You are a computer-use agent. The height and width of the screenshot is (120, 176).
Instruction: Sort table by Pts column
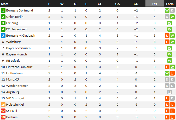coord(155,4)
